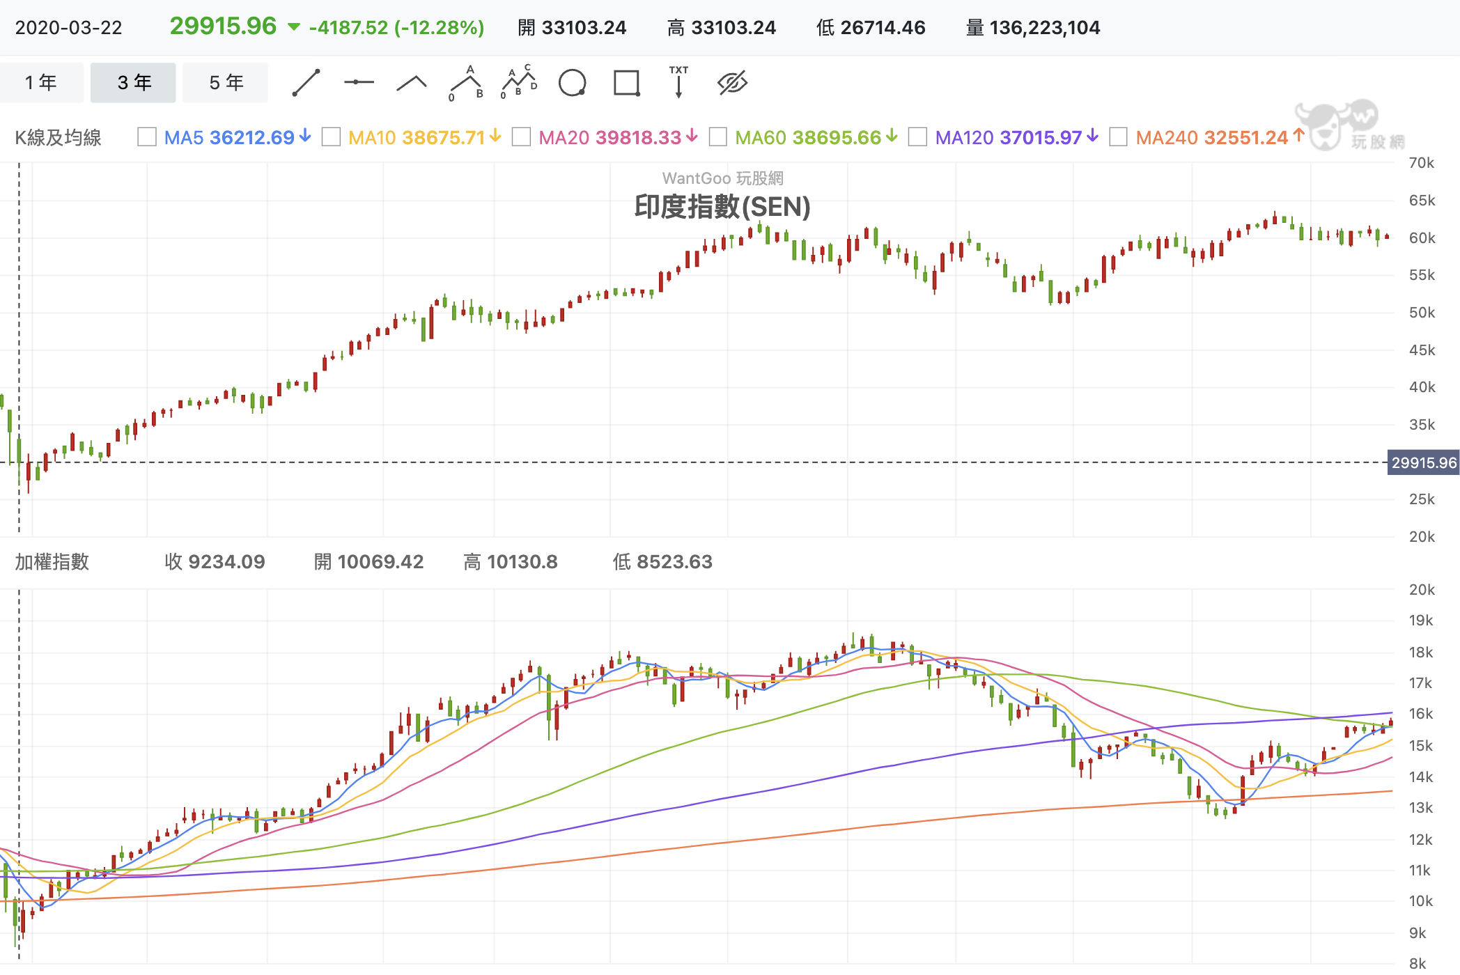Switch chart range to 5 年
The image size is (1460, 975).
tap(226, 83)
